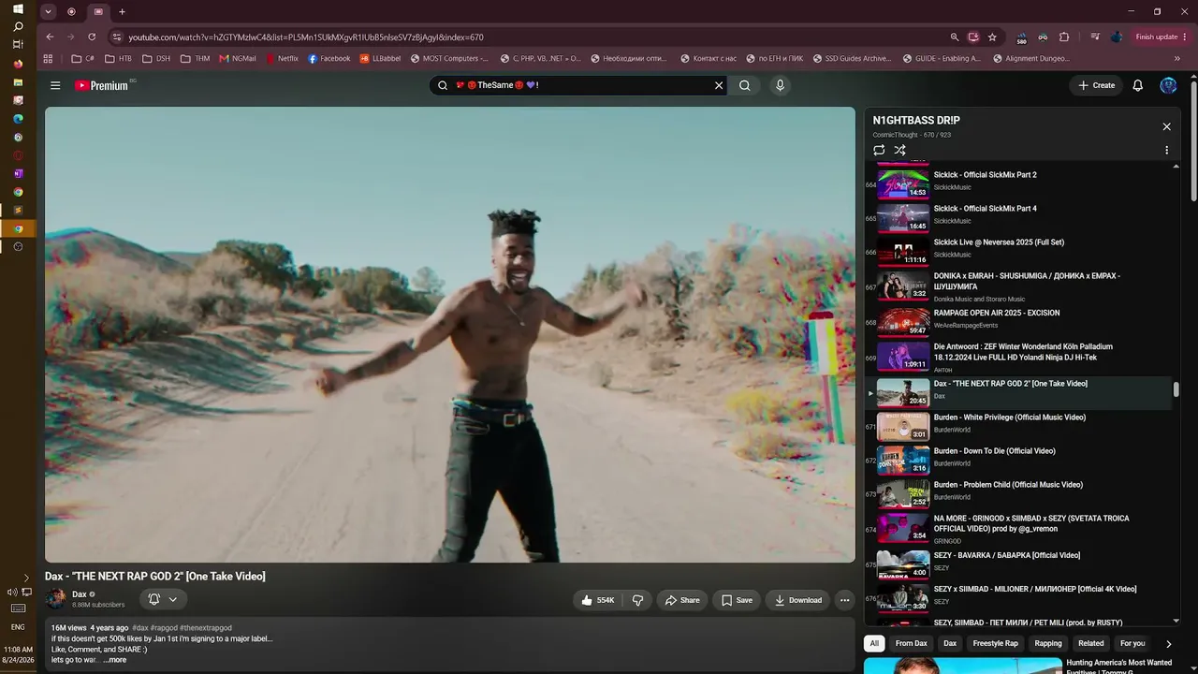1198x674 pixels.
Task: Open the browser apps grid icon
Action: pyautogui.click(x=48, y=58)
